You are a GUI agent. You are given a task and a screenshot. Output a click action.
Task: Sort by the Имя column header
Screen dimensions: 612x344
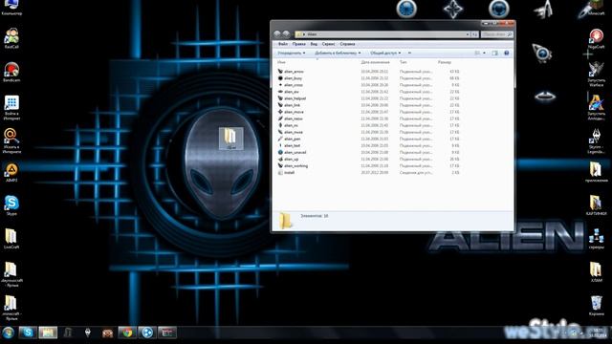(281, 62)
